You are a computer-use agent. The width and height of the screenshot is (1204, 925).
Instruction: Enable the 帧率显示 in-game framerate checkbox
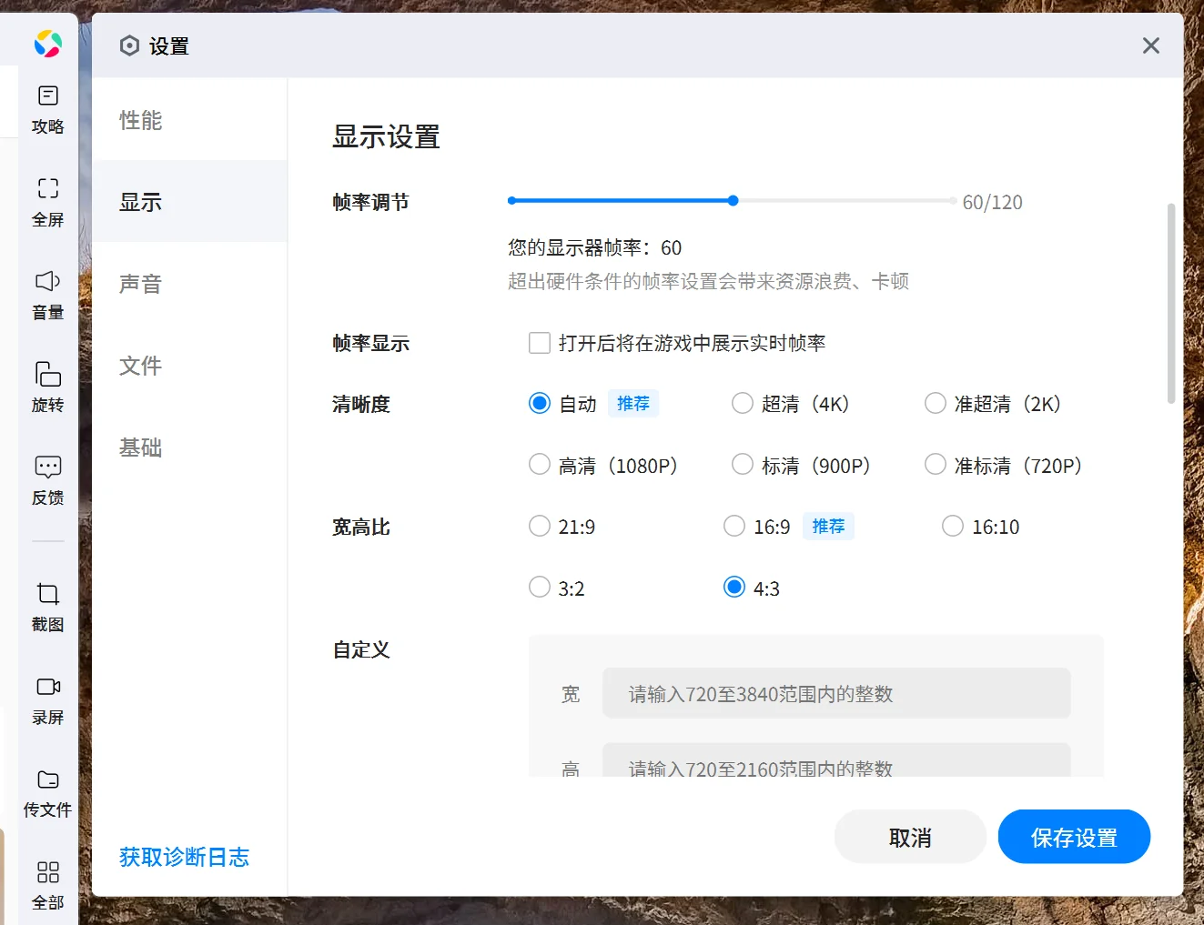click(540, 343)
